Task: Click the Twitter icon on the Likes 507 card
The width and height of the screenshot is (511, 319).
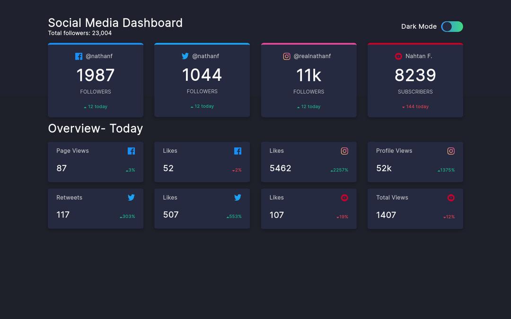Action: point(238,198)
